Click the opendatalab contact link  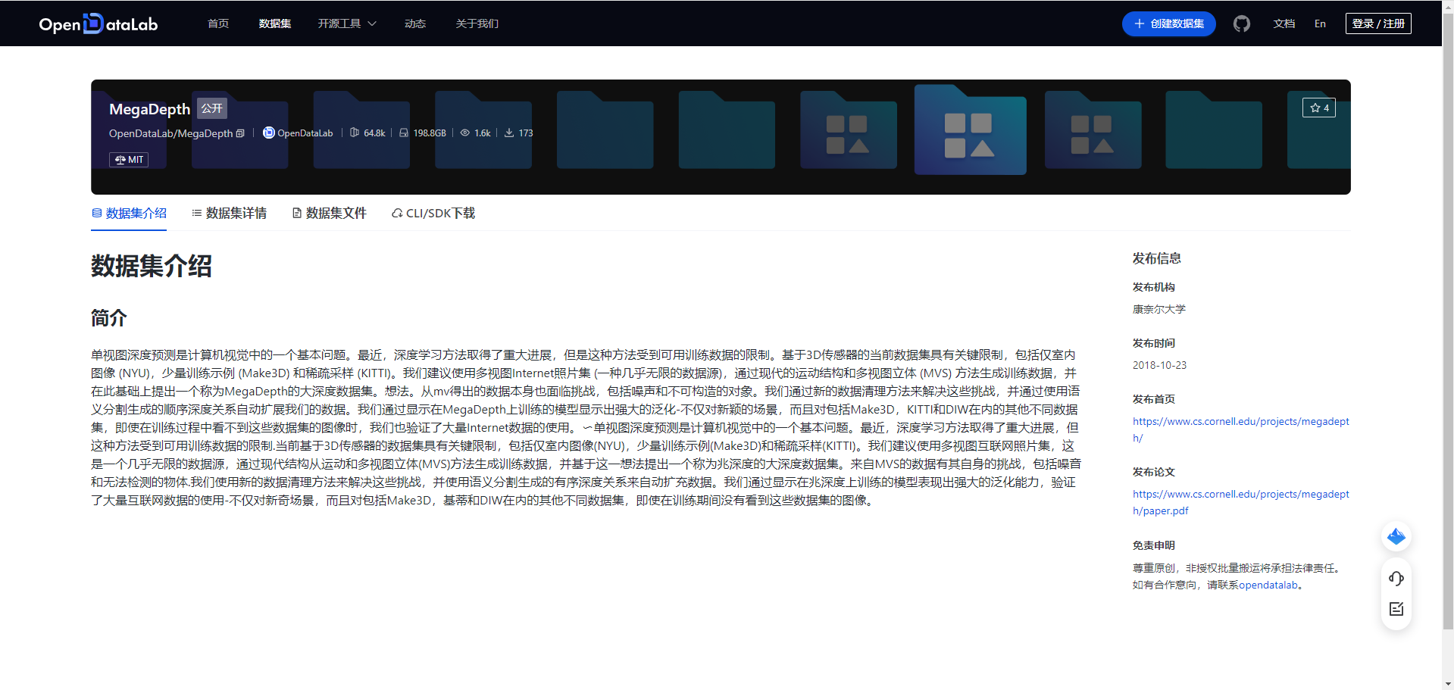(x=1268, y=585)
